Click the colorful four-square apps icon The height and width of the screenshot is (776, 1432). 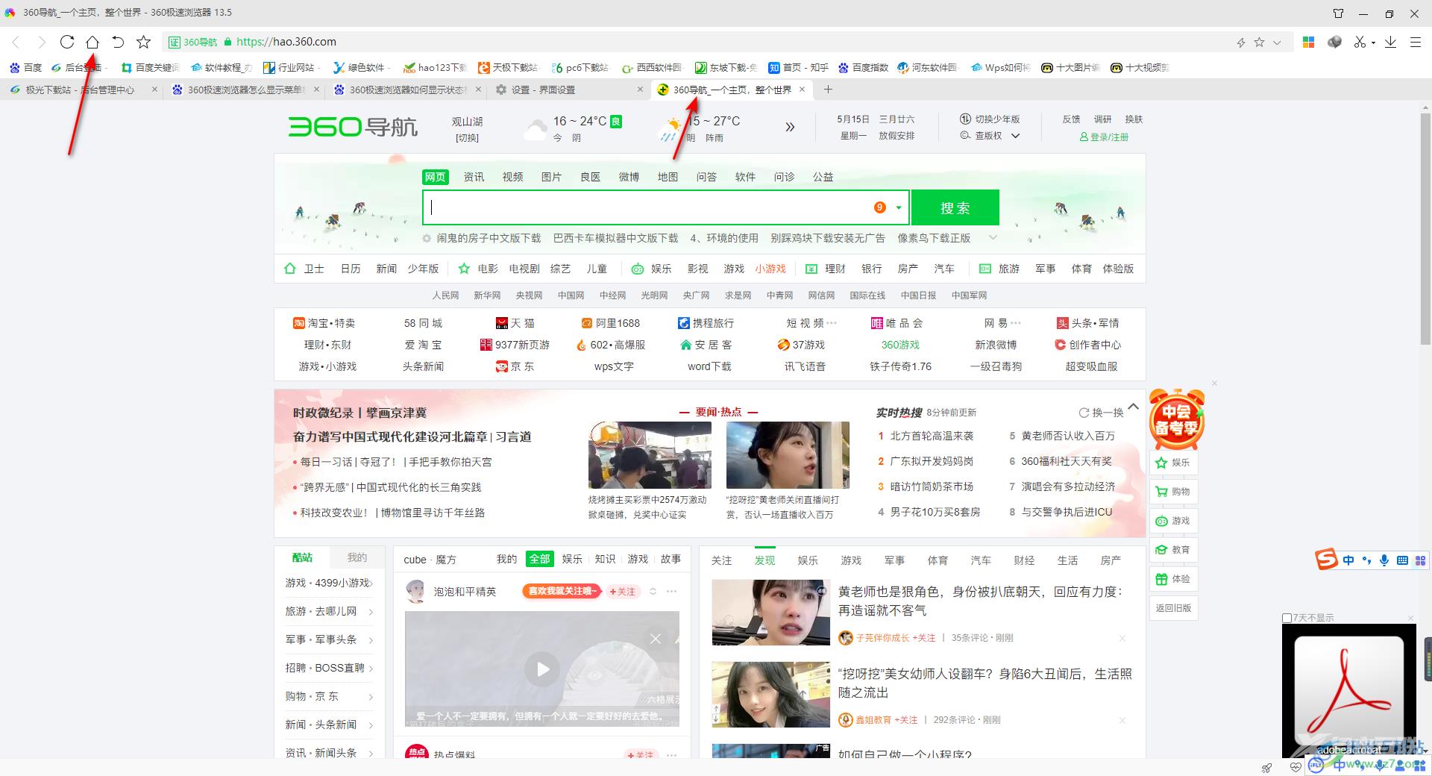click(x=1308, y=43)
